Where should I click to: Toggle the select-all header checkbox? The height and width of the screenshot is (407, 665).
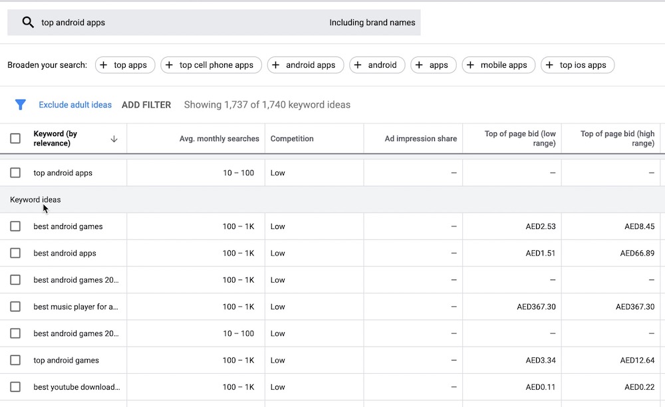click(15, 139)
